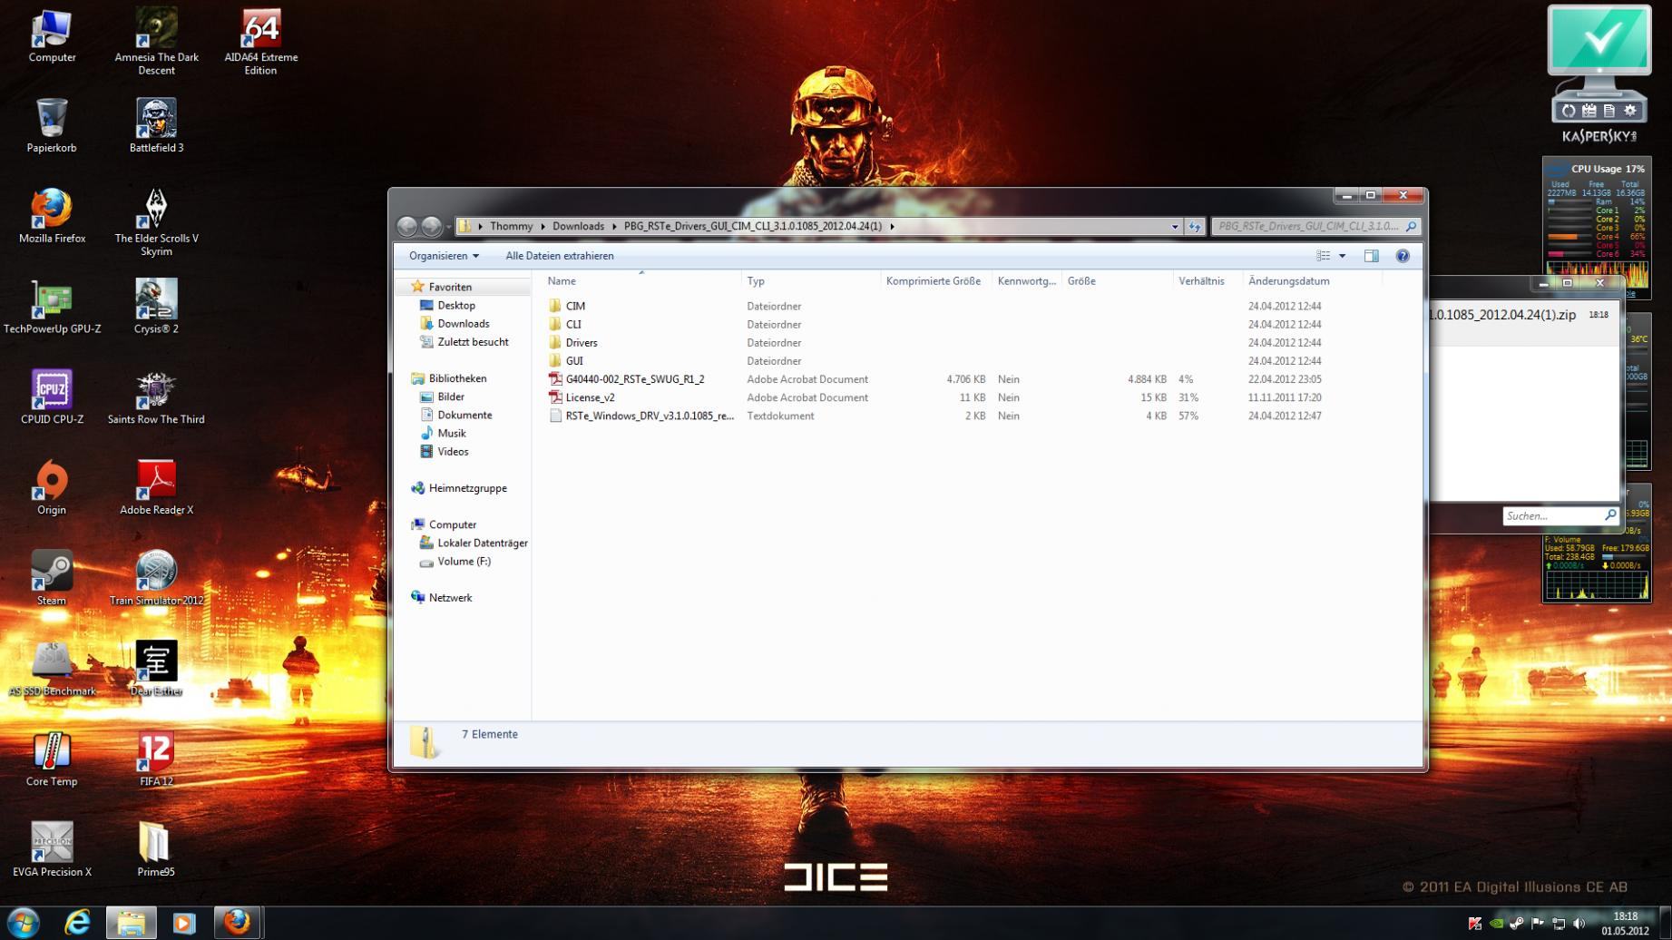Open Windows Media Player taskbar icon
The image size is (1672, 940).
(x=183, y=924)
